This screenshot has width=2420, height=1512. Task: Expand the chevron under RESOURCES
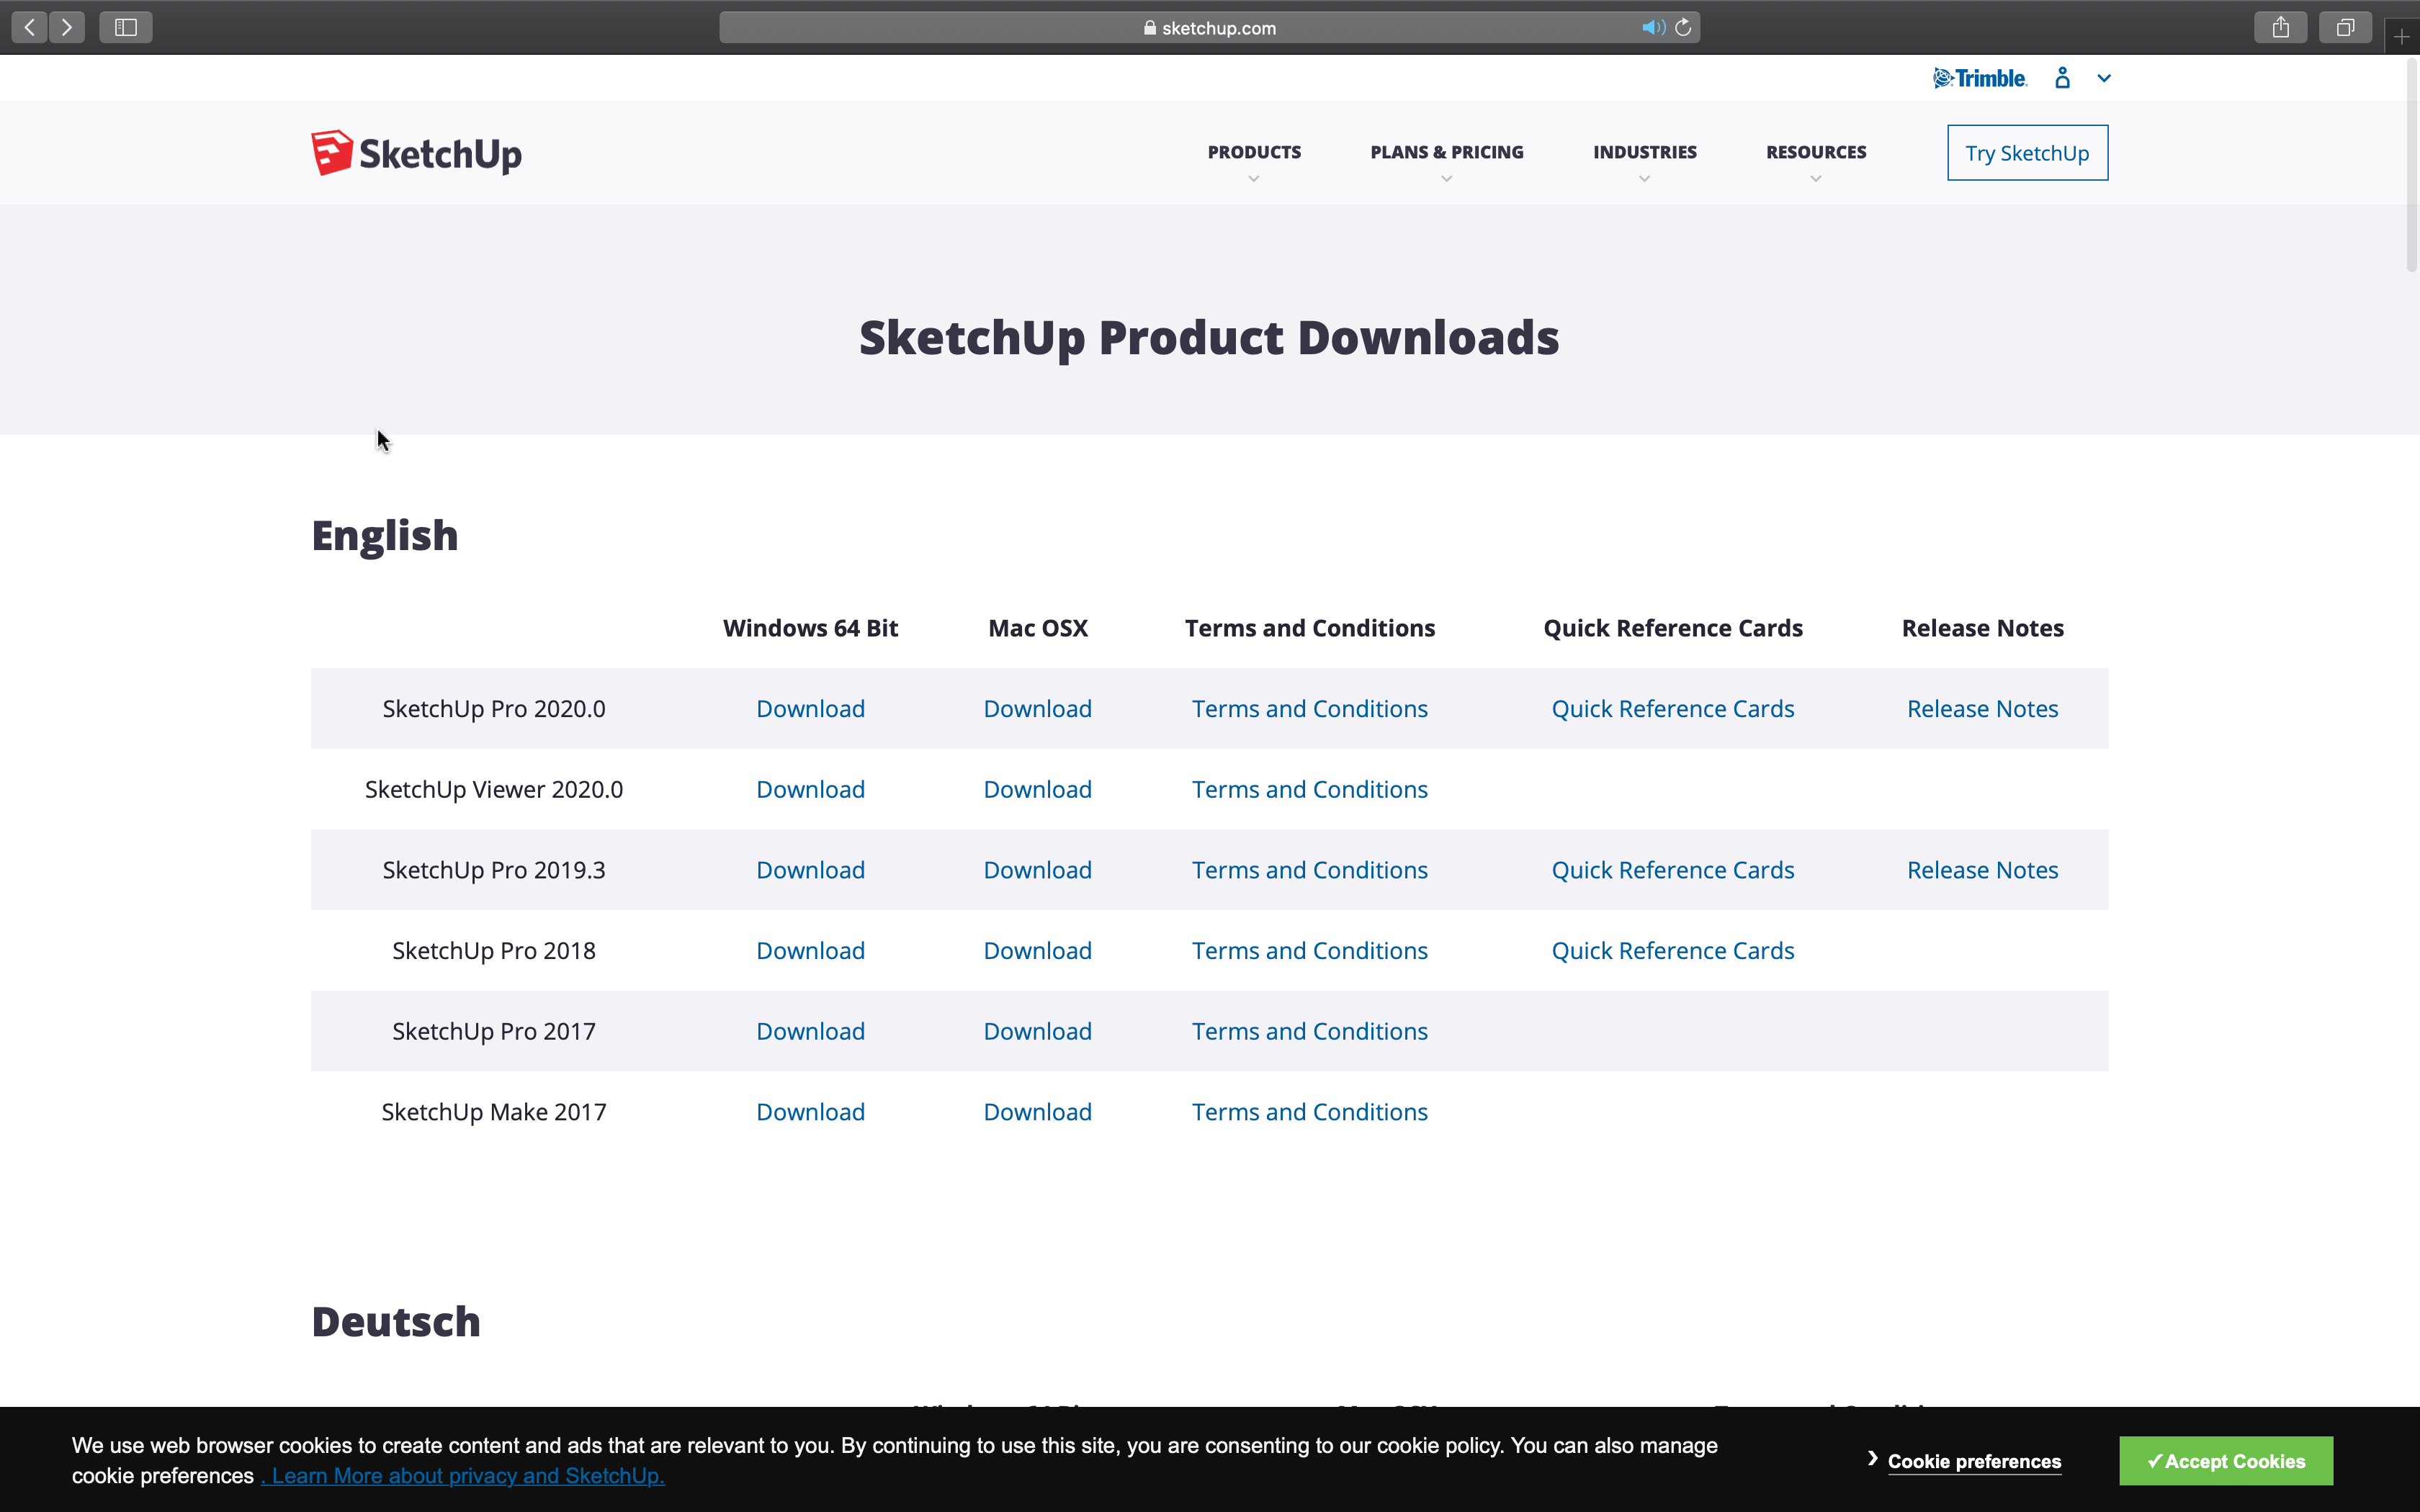(1816, 179)
